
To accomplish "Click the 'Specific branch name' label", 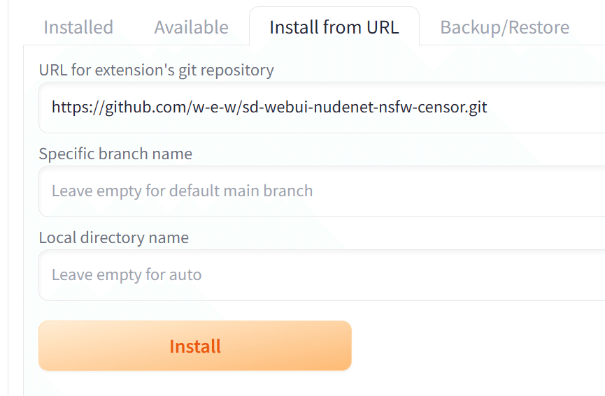I will (x=115, y=154).
